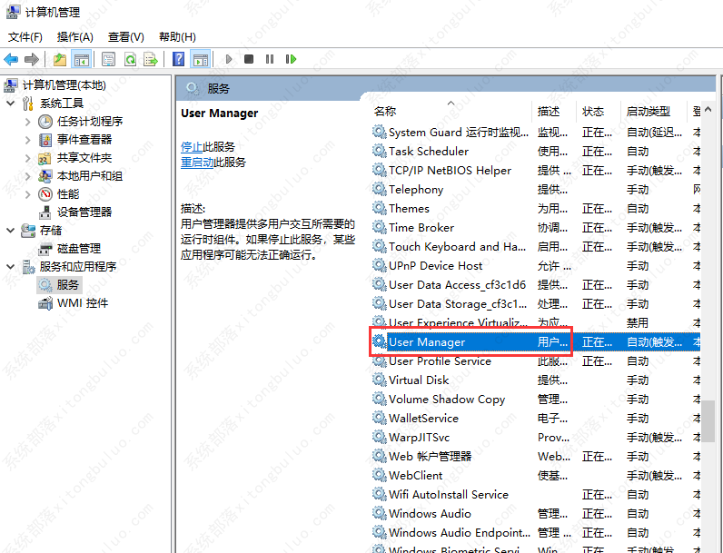Collapse the 系统工具 tree node

click(x=10, y=104)
